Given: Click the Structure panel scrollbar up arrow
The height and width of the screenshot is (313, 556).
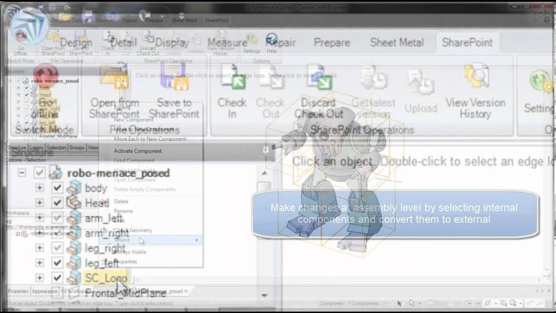Looking at the screenshot, I should coord(265,173).
